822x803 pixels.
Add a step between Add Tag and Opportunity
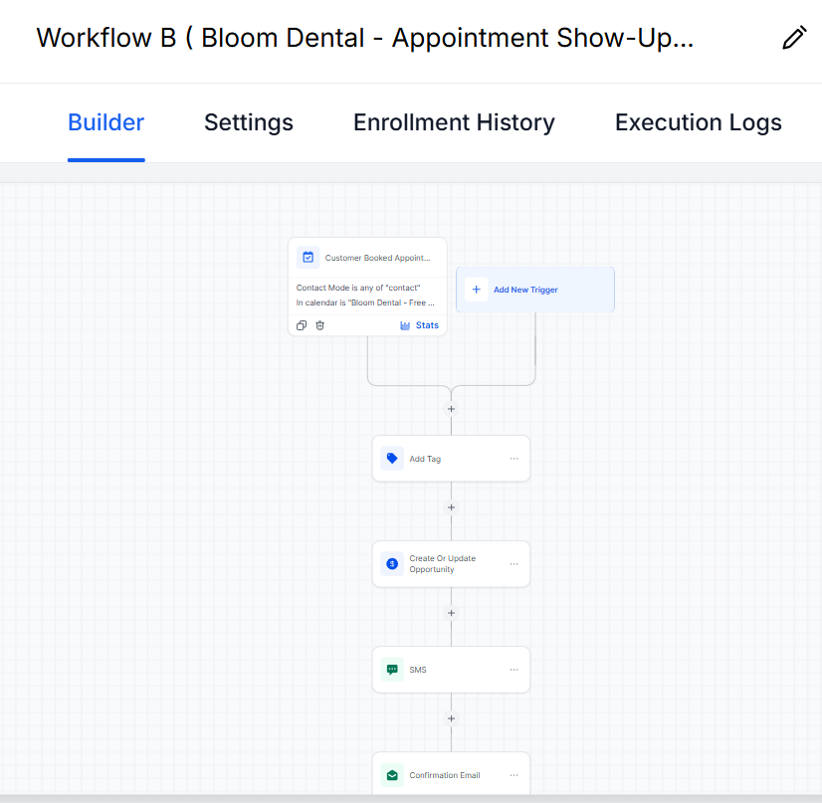(x=451, y=507)
